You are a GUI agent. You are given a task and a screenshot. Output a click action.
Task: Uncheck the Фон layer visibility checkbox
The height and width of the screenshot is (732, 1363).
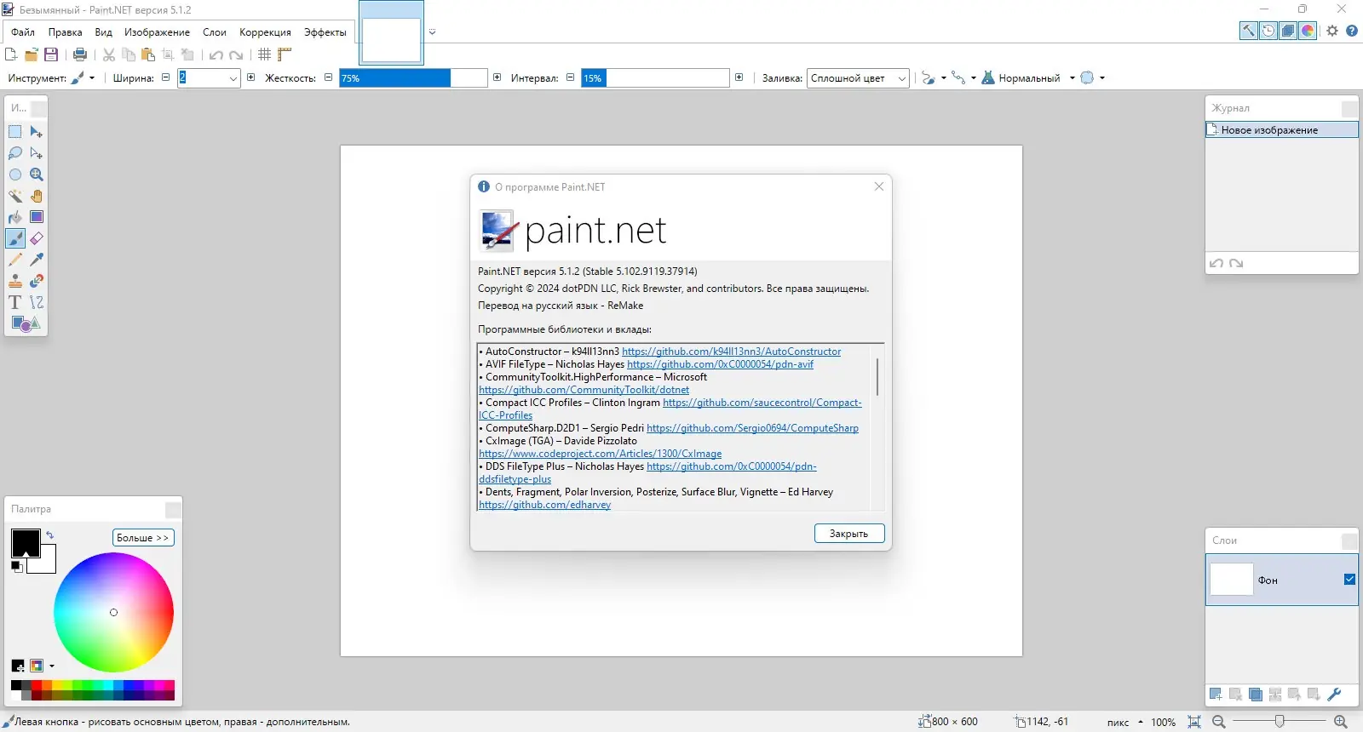click(x=1349, y=580)
